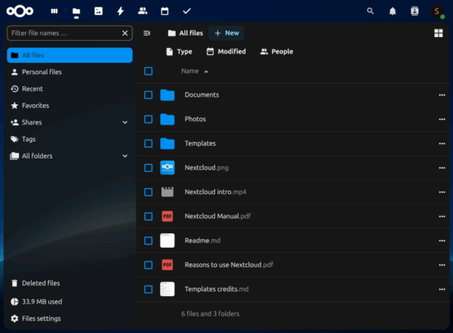Viewport: 453px width, 333px height.
Task: Open the Type filter dropdown
Action: point(179,52)
